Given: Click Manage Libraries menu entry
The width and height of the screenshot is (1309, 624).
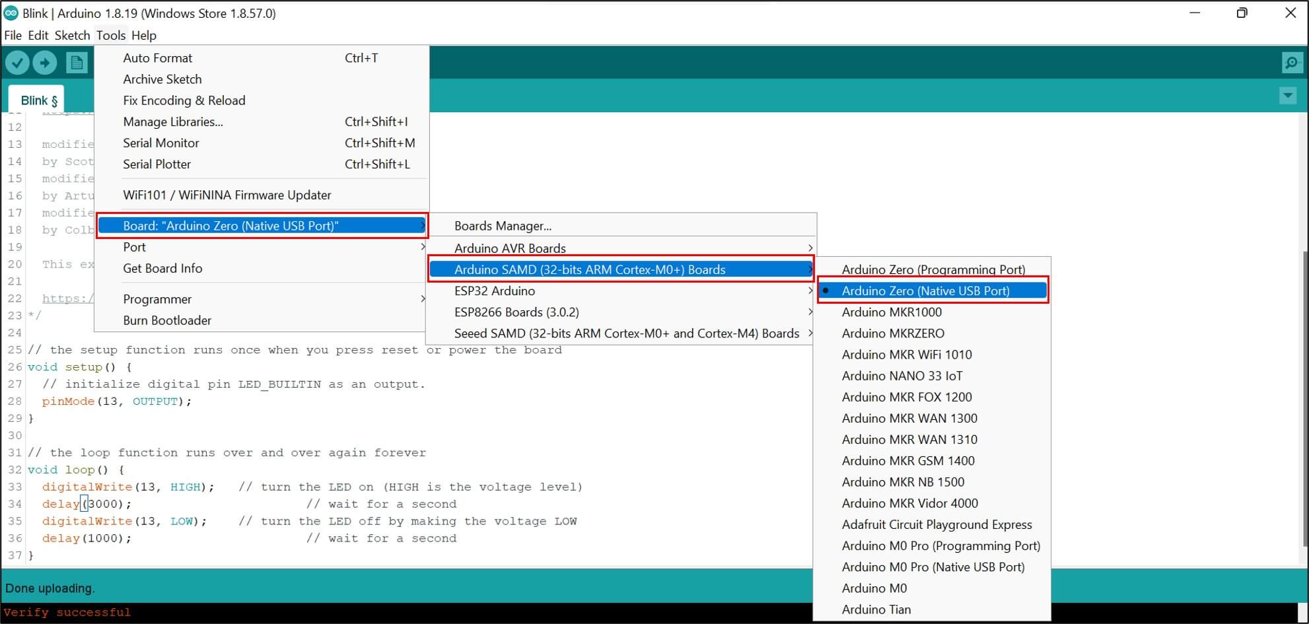Looking at the screenshot, I should click(x=173, y=121).
